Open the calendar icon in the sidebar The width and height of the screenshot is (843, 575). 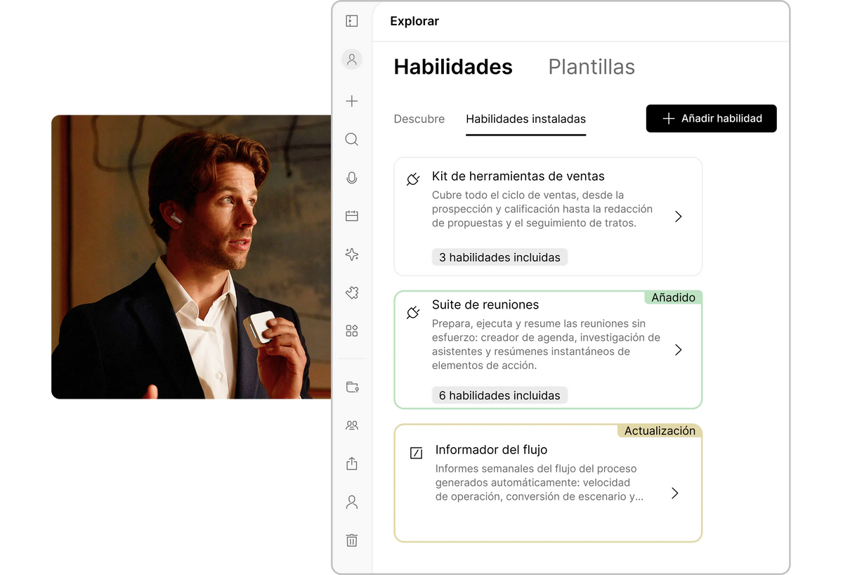pos(352,216)
